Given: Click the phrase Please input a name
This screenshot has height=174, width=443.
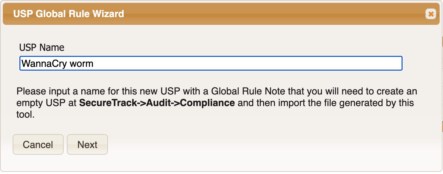Looking at the screenshot, I should point(61,91).
